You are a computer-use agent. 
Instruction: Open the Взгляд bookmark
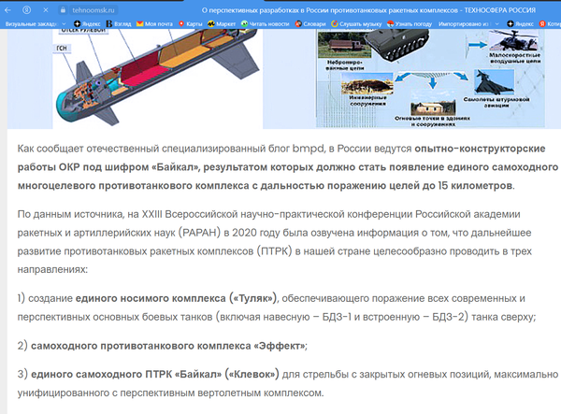click(119, 24)
